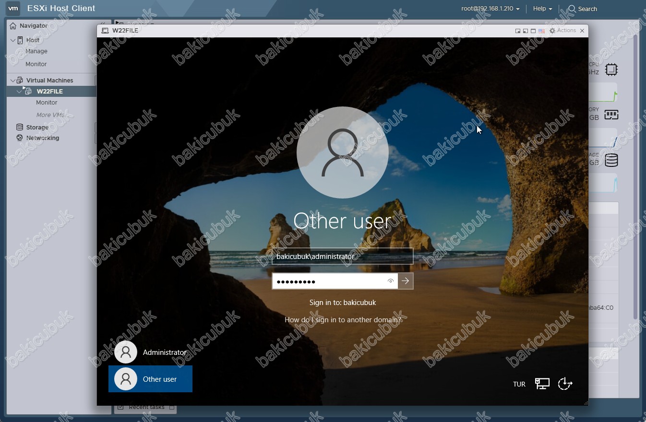Screen dimensions: 646x422
Task: Open the Ease of Access icon
Action: pos(565,384)
